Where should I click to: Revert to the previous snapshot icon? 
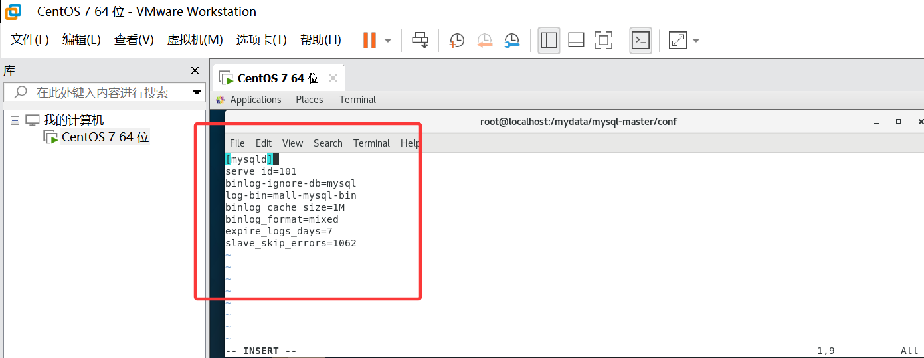[x=484, y=41]
